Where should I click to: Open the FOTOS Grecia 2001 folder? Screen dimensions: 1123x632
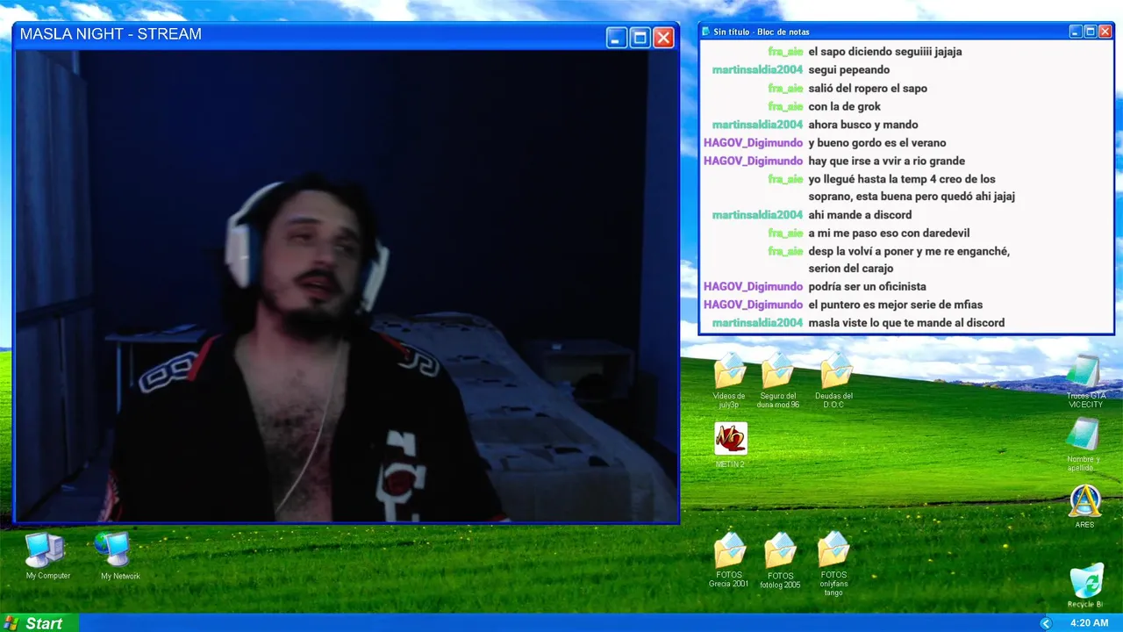point(729,560)
